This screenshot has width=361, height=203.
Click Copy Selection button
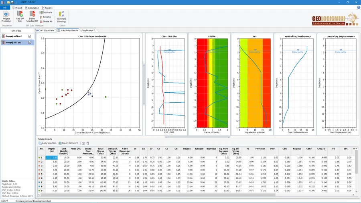[48, 143]
